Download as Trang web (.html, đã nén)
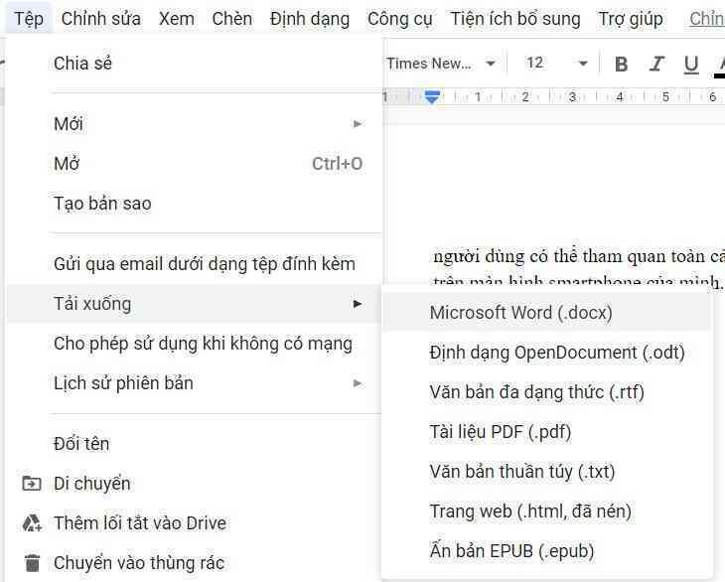725x582 pixels. click(x=546, y=511)
